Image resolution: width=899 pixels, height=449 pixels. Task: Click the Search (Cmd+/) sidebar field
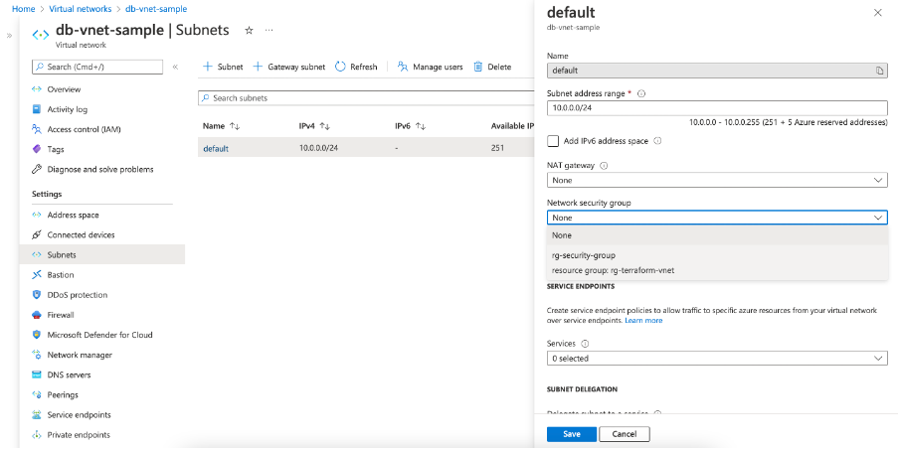click(97, 67)
